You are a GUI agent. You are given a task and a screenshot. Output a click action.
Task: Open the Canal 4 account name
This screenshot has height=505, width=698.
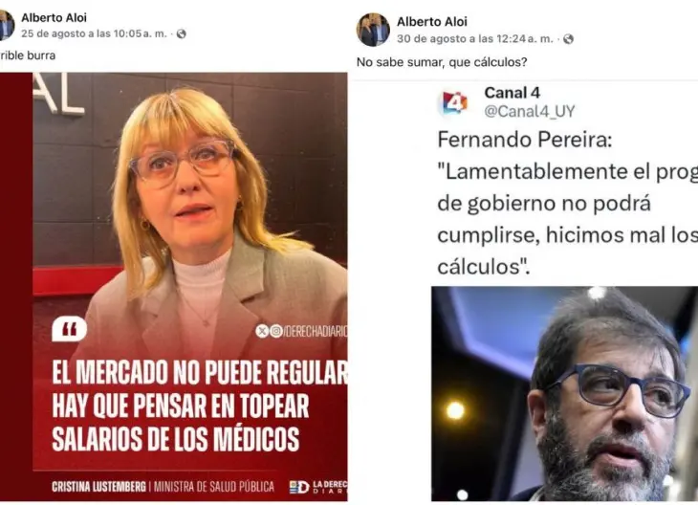tap(512, 93)
